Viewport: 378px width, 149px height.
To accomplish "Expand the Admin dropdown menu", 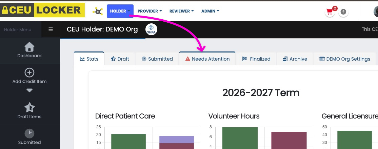I will 210,11.
